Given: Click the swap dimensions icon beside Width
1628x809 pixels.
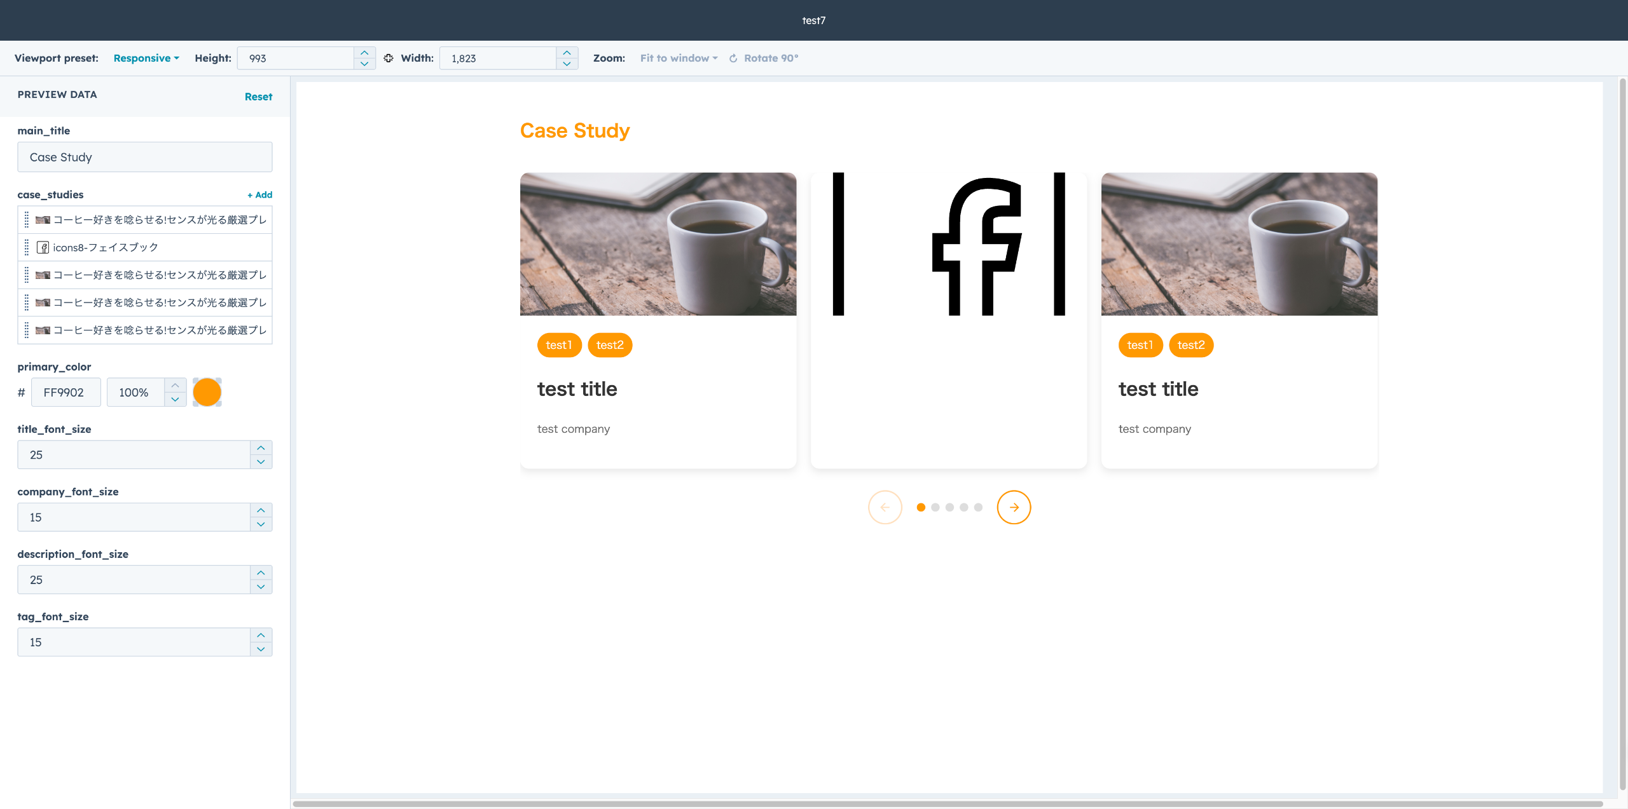Looking at the screenshot, I should point(389,58).
